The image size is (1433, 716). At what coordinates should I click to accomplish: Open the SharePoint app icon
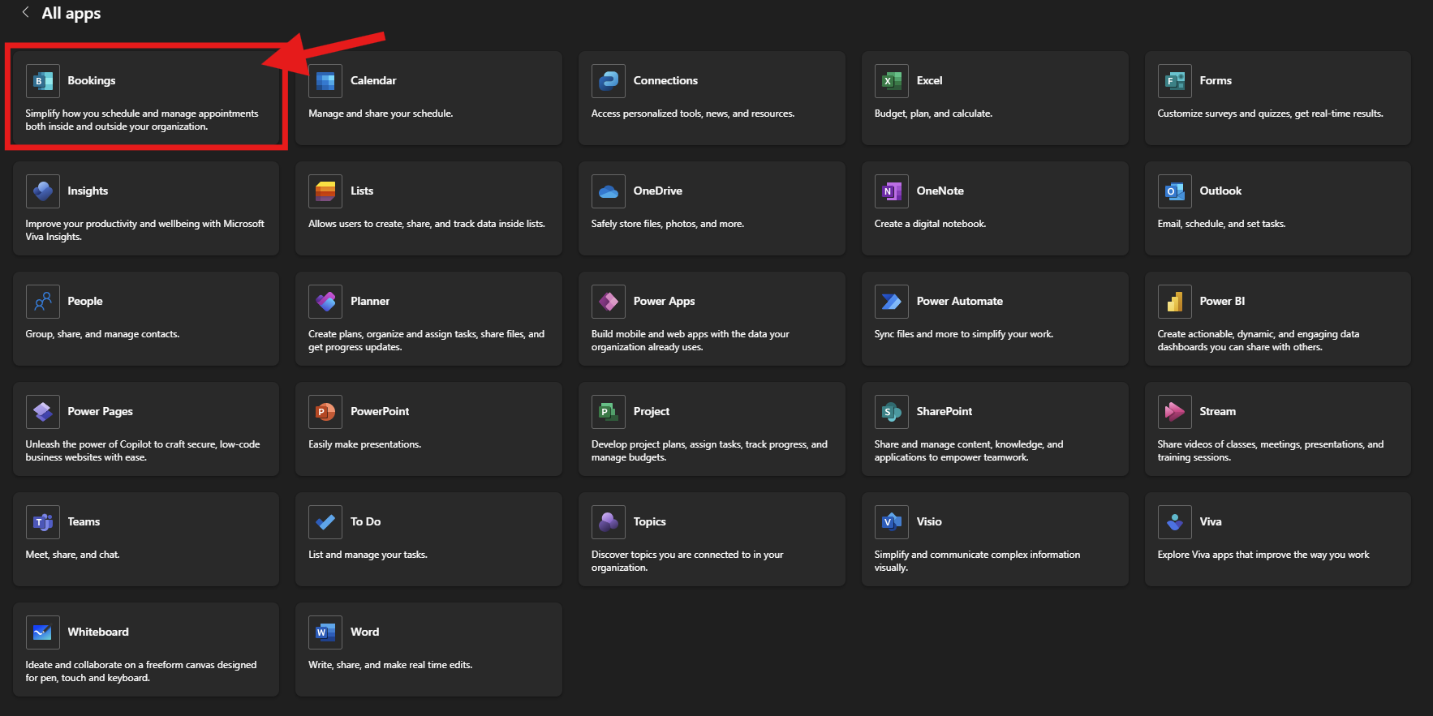(892, 412)
